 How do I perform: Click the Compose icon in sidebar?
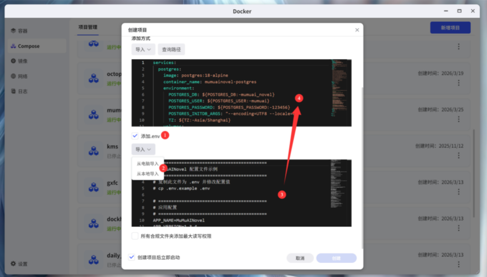(13, 46)
